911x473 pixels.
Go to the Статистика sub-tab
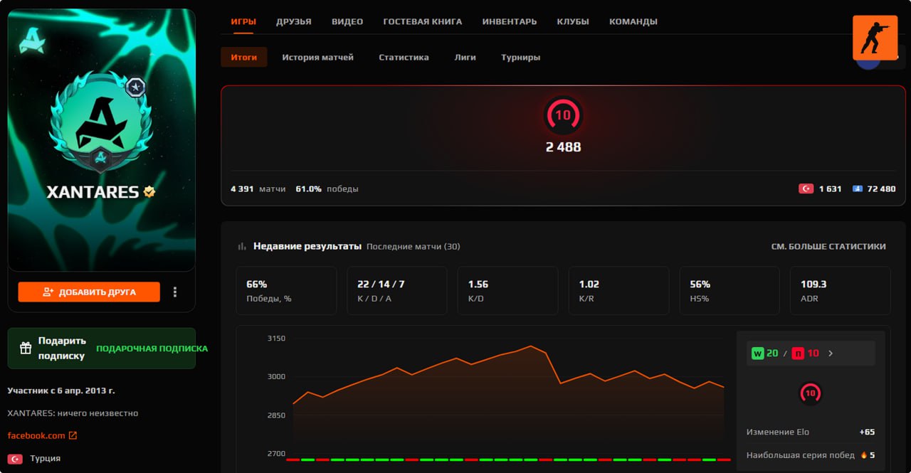pyautogui.click(x=404, y=58)
